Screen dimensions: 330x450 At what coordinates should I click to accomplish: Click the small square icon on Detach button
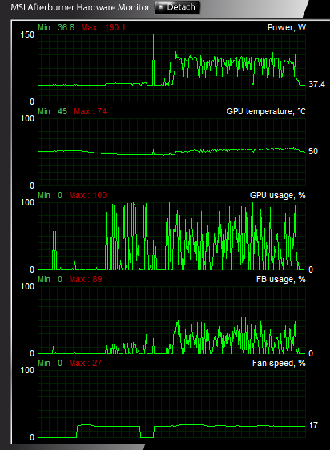point(161,7)
